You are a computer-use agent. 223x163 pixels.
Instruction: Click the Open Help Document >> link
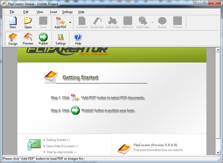coord(62,146)
